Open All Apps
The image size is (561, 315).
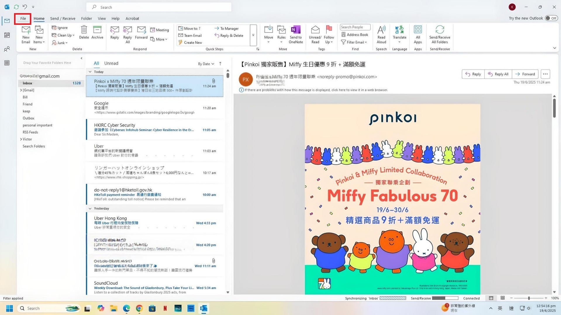coord(418,34)
